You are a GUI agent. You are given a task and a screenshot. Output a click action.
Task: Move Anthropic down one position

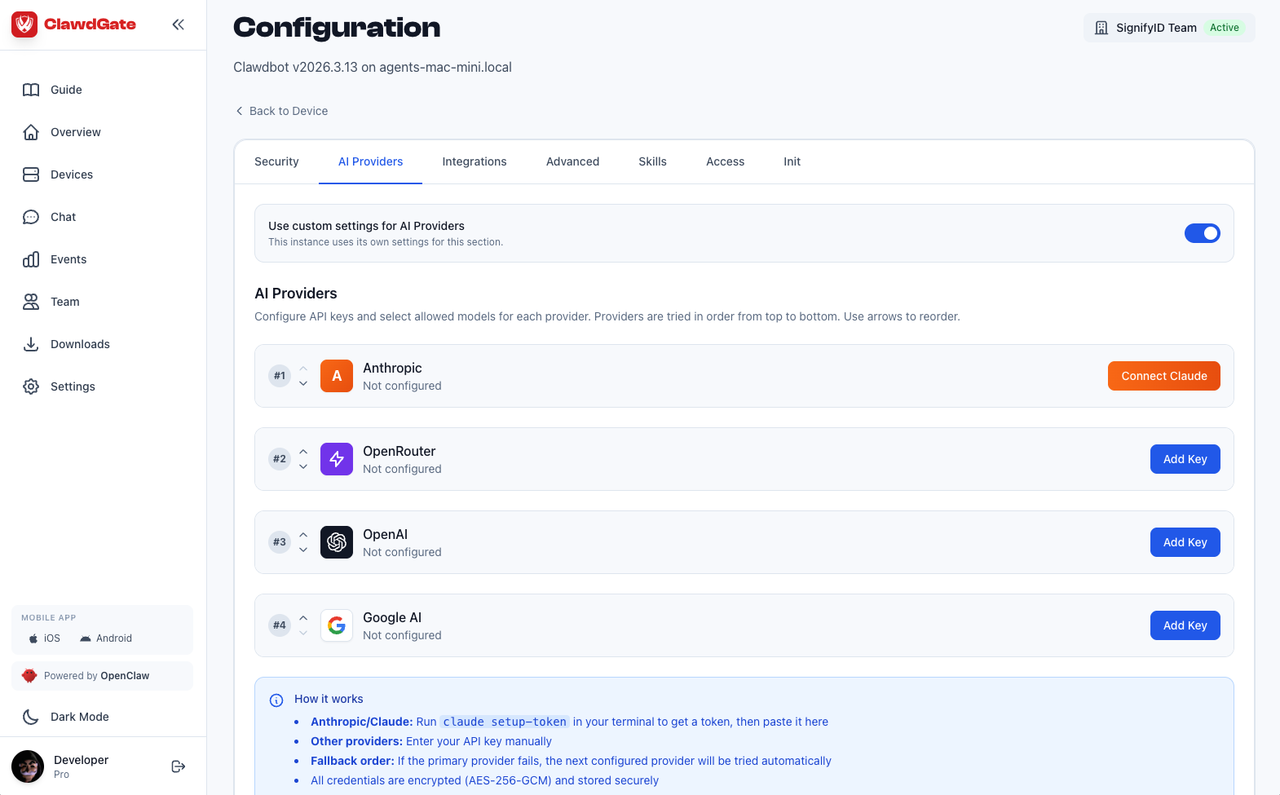(303, 383)
